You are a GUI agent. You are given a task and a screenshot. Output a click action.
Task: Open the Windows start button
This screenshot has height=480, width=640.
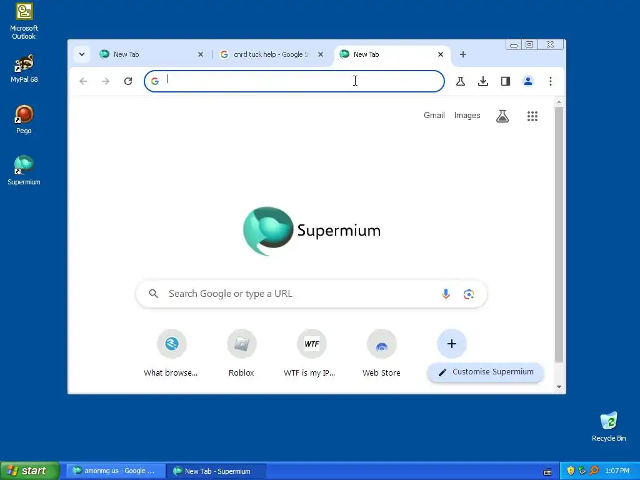[x=29, y=471]
